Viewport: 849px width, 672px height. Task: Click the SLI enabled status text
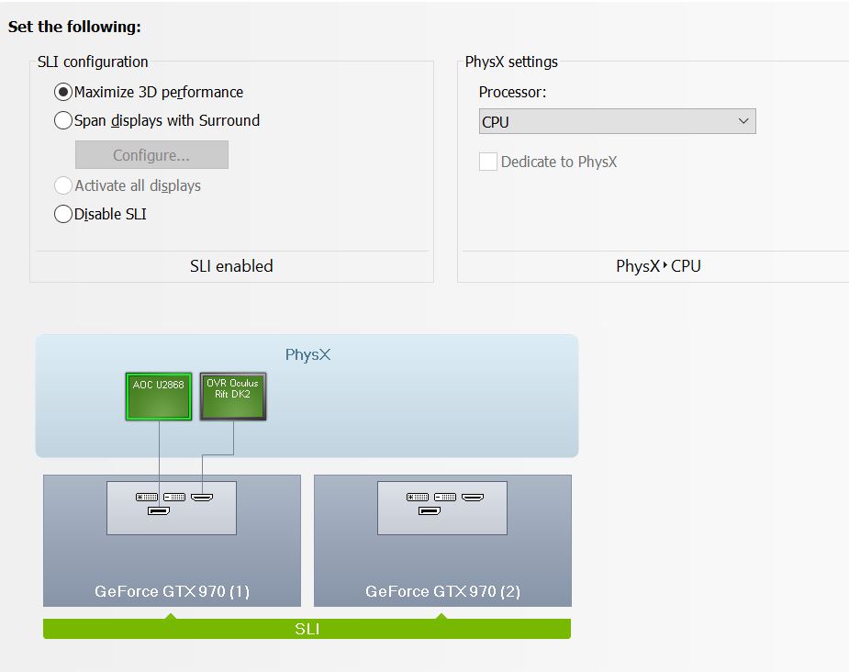point(231,266)
